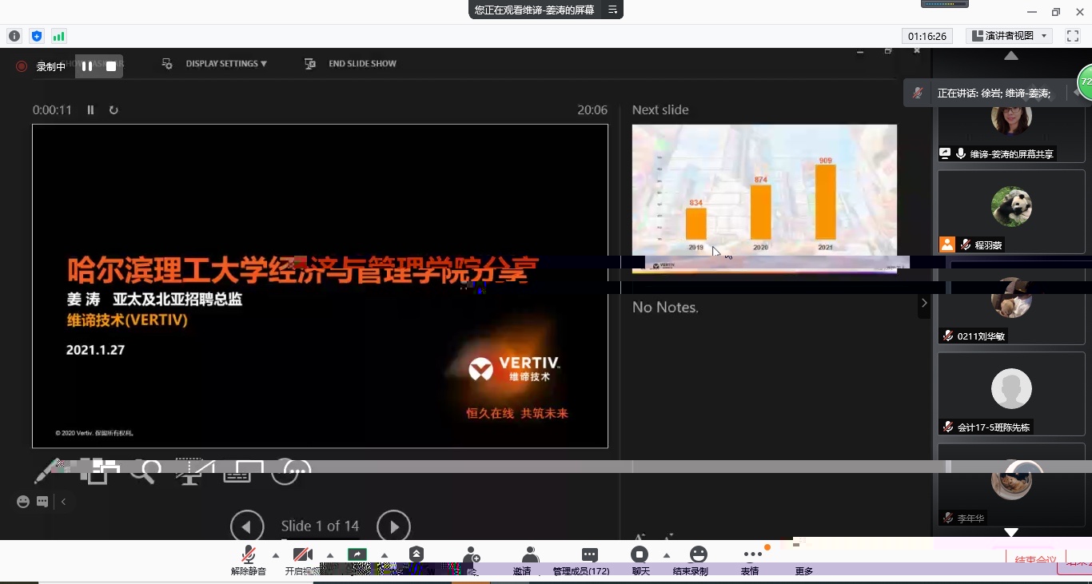
Task: Click participant tile 会计17-5班陈先栋
Action: 1011,394
